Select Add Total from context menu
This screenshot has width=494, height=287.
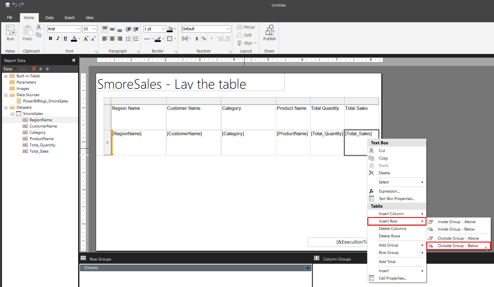point(397,262)
